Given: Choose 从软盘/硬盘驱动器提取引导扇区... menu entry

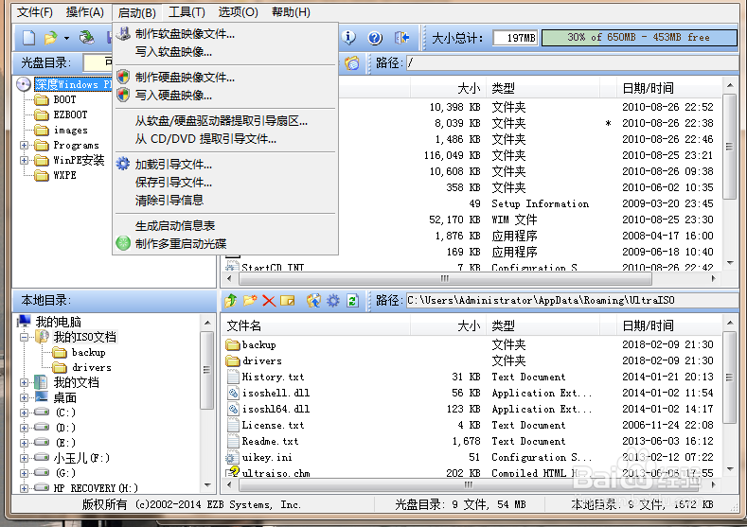Looking at the screenshot, I should point(221,121).
